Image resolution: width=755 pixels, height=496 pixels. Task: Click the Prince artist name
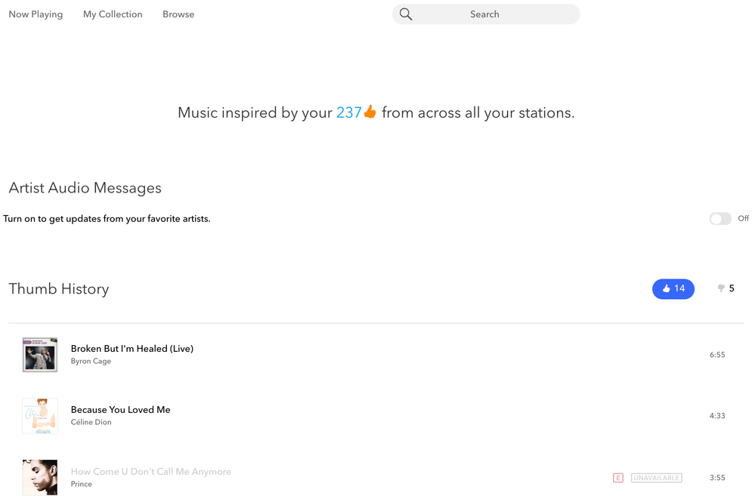tap(82, 484)
